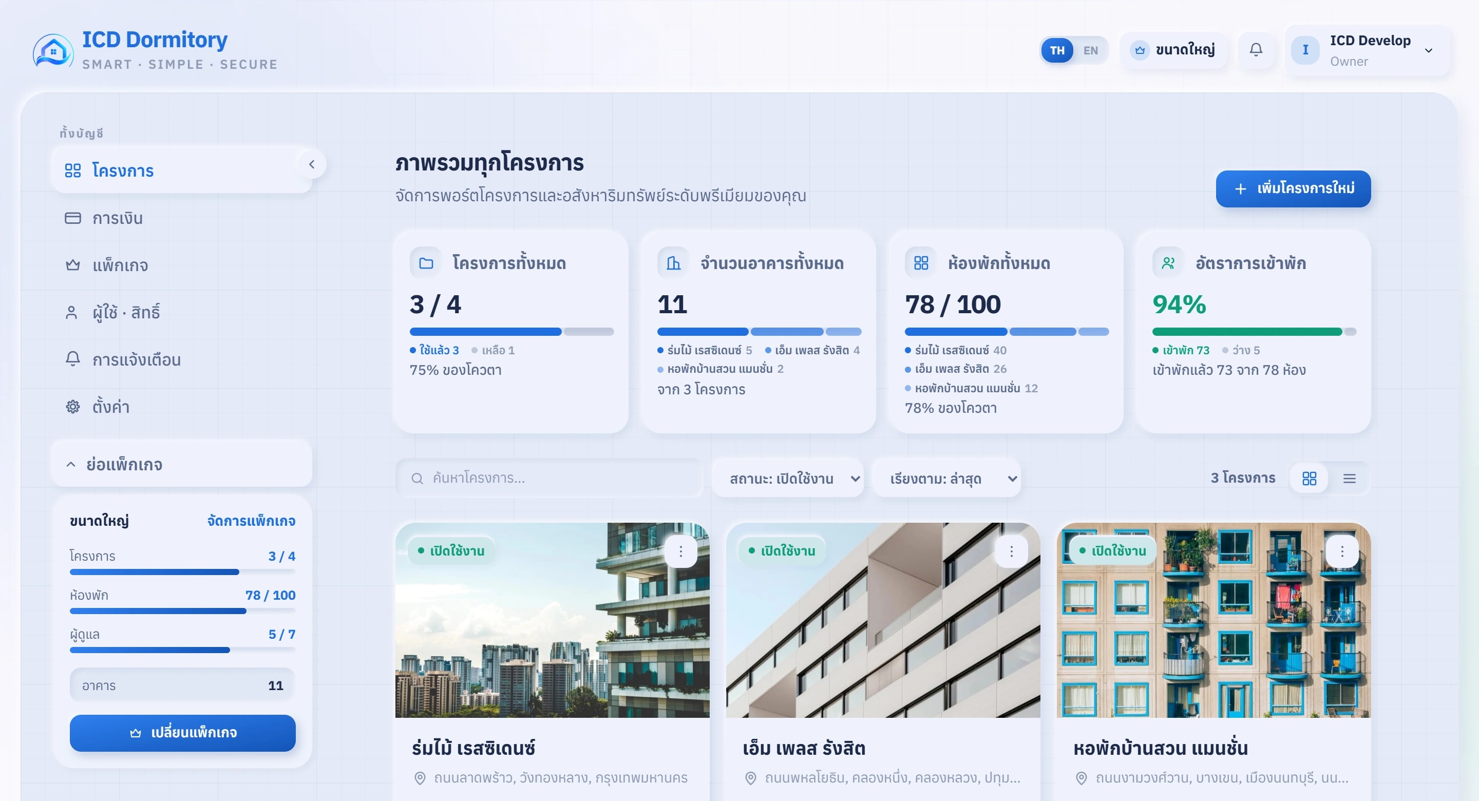Open ขนาดใหญ่ package badge in header
The image size is (1479, 801).
(1173, 50)
